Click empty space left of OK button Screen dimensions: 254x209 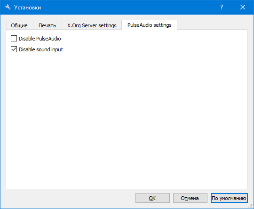(x=70, y=198)
